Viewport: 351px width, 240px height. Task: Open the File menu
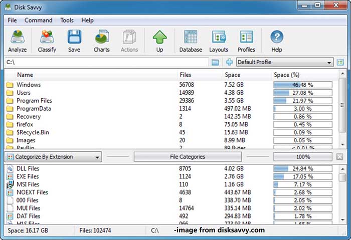(x=12, y=21)
